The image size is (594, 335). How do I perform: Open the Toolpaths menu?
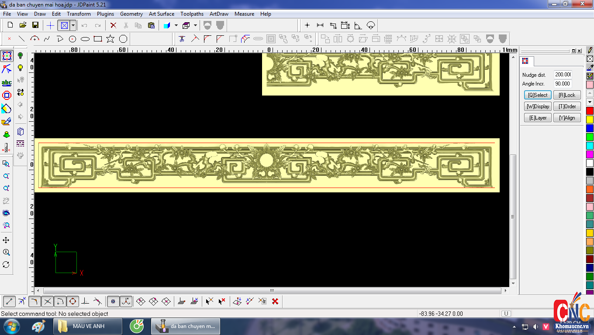192,14
